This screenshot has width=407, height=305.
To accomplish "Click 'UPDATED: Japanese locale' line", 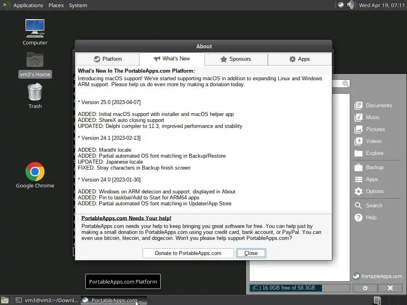I will tap(110, 162).
